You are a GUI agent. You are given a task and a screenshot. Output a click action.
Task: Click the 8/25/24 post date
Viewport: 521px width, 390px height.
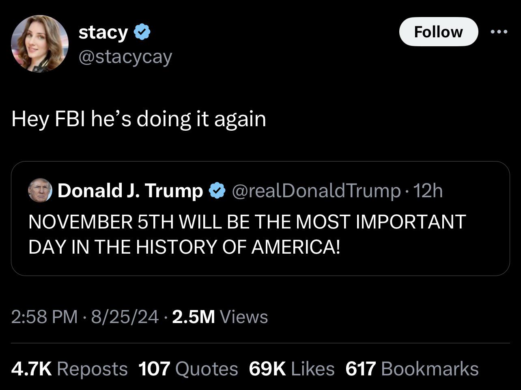click(125, 317)
